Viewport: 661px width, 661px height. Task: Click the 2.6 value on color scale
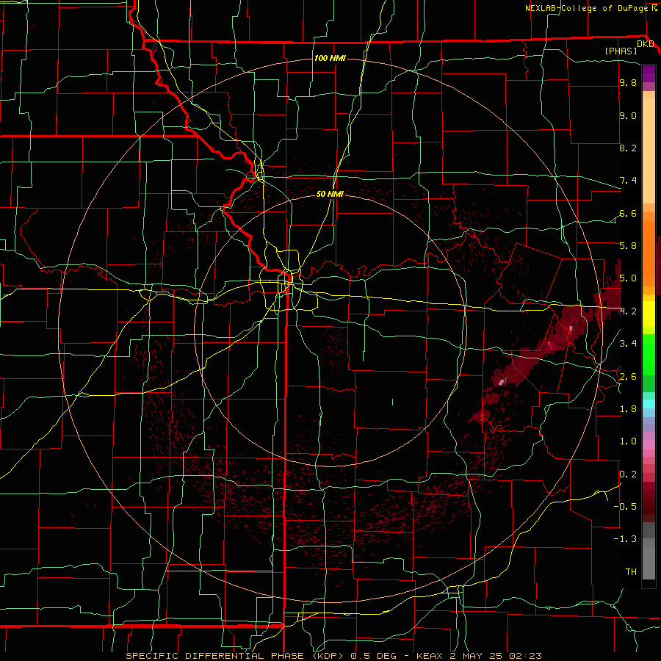click(x=628, y=377)
